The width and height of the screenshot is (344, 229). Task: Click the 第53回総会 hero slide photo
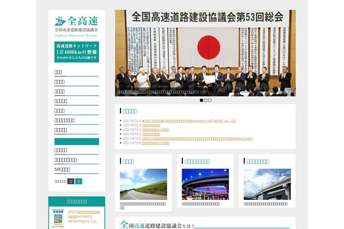click(x=205, y=53)
